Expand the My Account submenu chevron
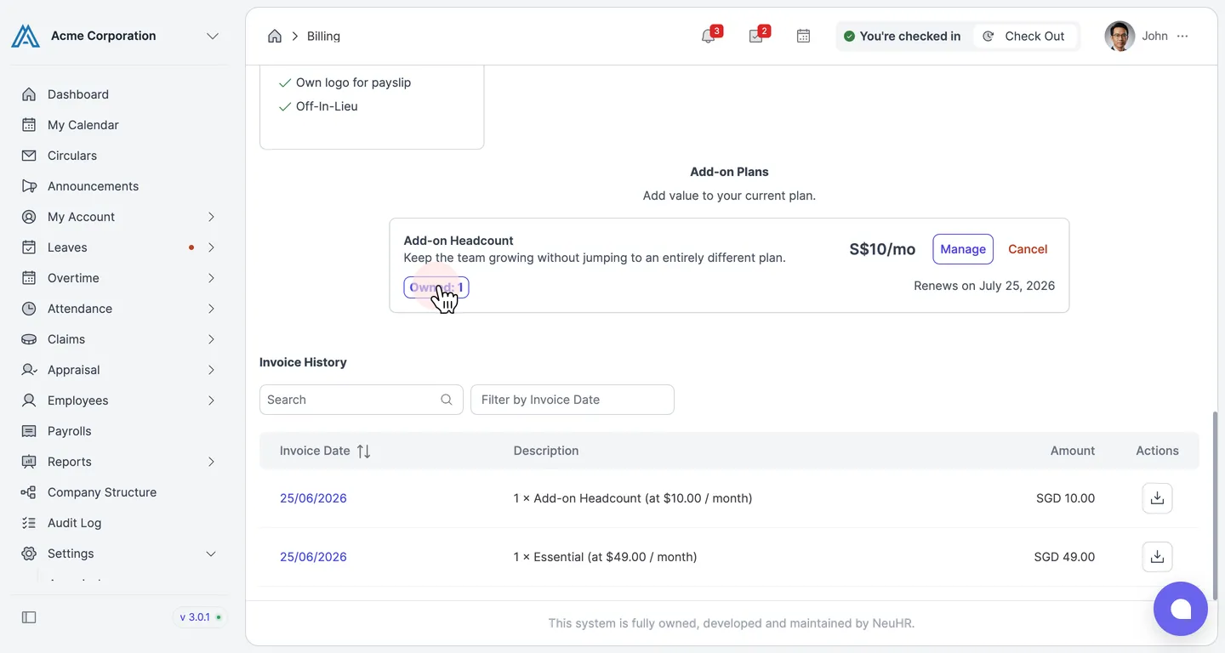The width and height of the screenshot is (1225, 653). point(211,217)
